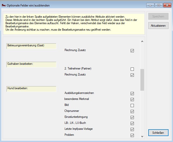The width and height of the screenshot is (173, 142).
Task: Enable the 2. Teilnehmer (Partner) checkbox
Action: click(x=132, y=69)
